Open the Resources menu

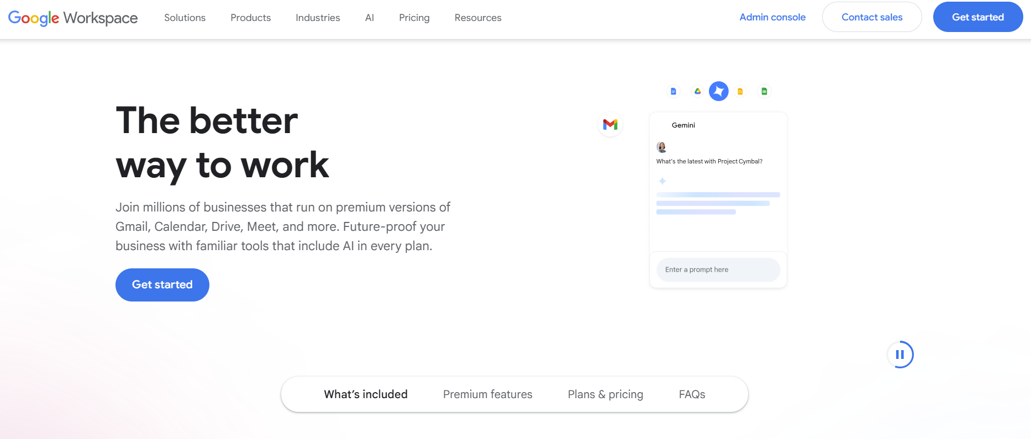(478, 18)
